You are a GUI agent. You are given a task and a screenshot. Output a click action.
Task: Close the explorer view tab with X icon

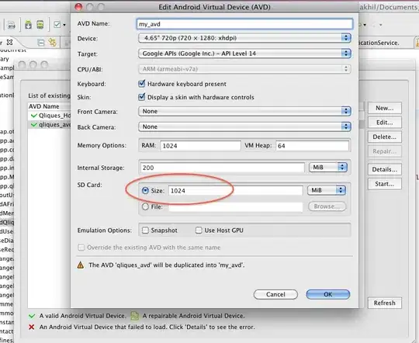9,42
